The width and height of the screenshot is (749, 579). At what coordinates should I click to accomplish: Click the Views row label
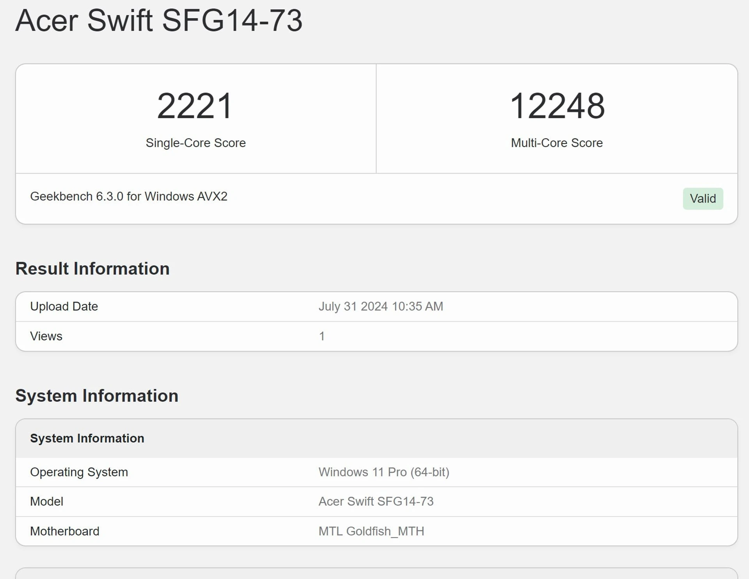[x=46, y=336]
